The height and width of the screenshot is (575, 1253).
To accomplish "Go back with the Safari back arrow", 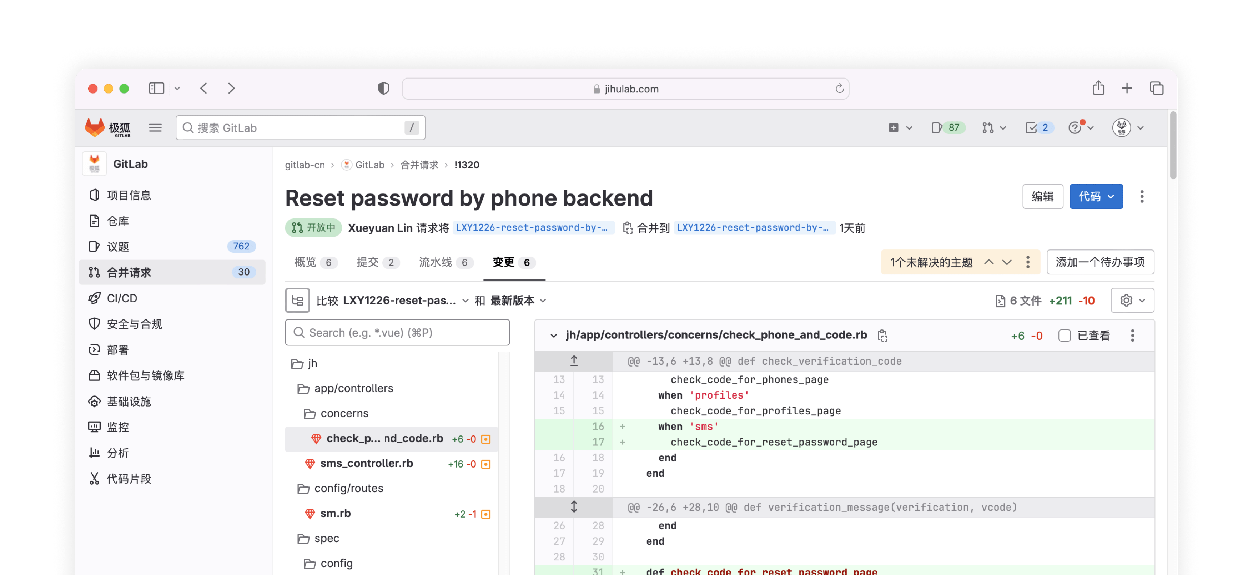I will (x=204, y=88).
